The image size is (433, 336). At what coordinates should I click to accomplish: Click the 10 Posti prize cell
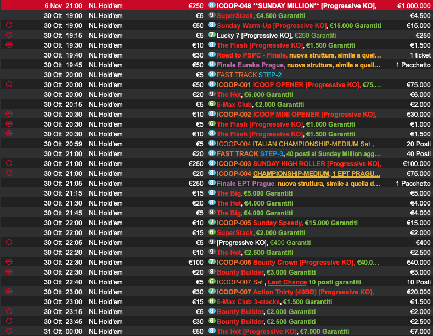click(419, 282)
